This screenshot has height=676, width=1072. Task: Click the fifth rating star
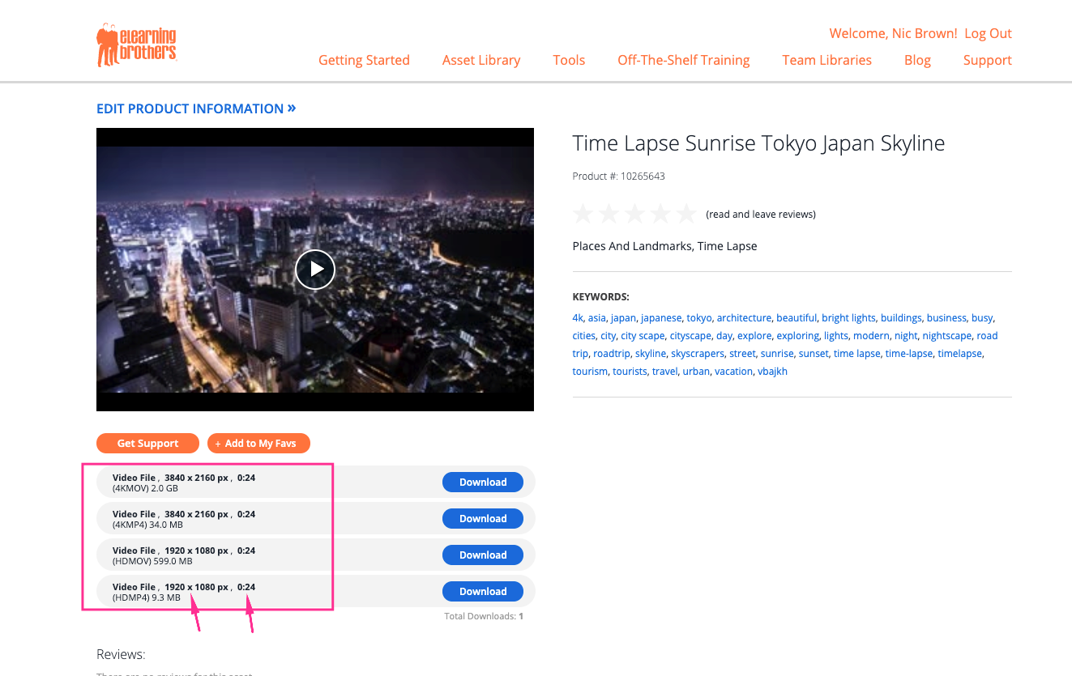686,214
